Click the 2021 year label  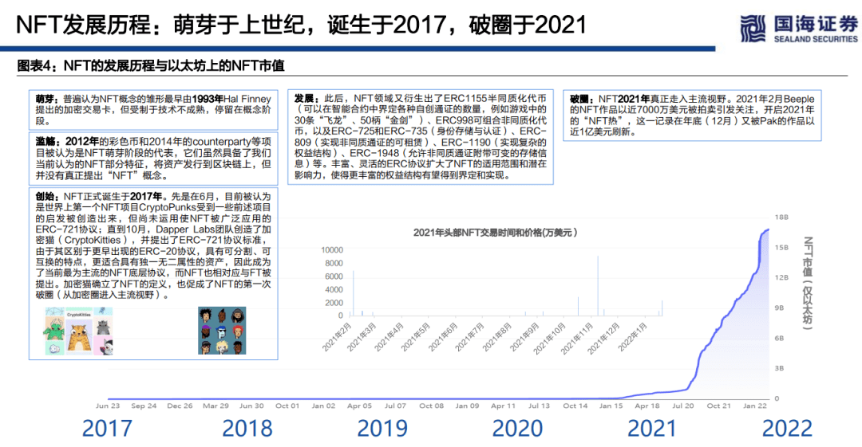tap(652, 429)
